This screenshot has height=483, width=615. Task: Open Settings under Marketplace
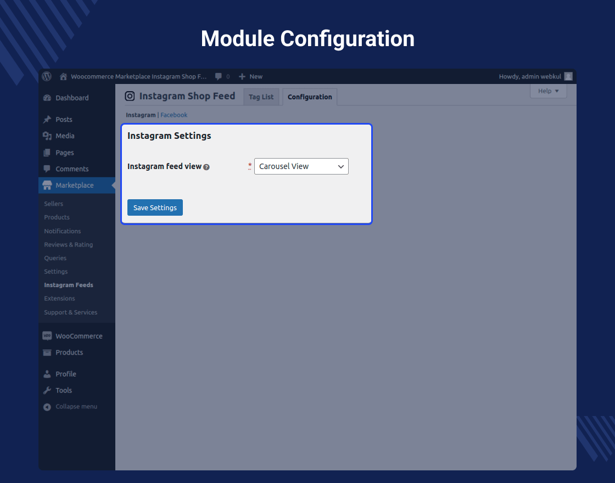tap(55, 271)
